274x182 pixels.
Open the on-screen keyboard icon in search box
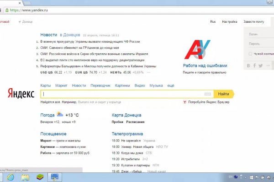[x=208, y=94]
